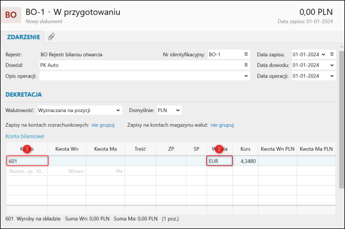Open the Walutowość dropdown
This screenshot has width=345, height=229.
[x=79, y=110]
